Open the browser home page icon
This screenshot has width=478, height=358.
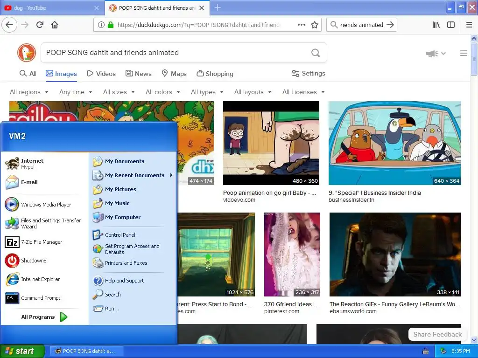(x=55, y=25)
